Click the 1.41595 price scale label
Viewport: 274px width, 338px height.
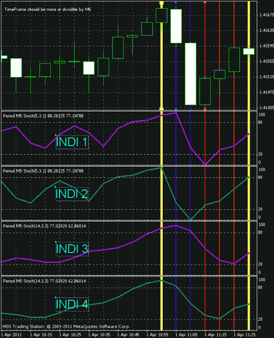[266, 46]
